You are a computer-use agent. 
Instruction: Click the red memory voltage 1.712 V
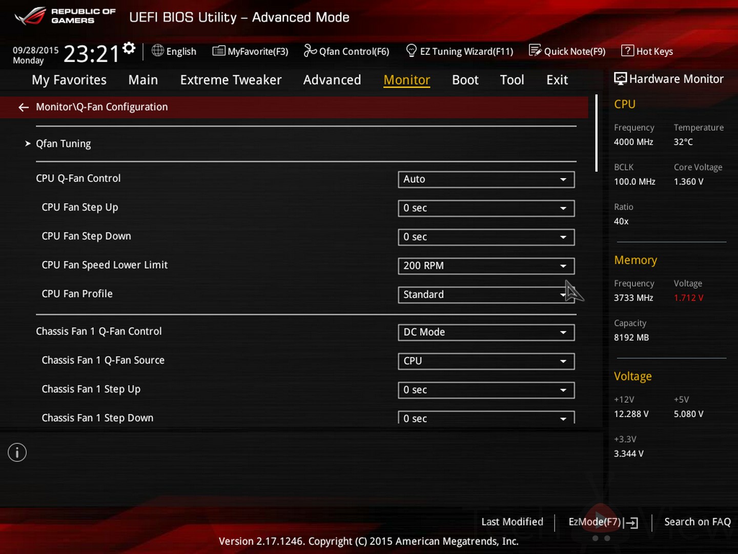689,298
